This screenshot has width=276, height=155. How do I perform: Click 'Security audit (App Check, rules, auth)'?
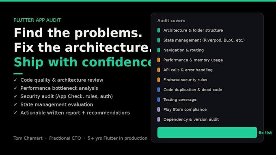(x=67, y=96)
